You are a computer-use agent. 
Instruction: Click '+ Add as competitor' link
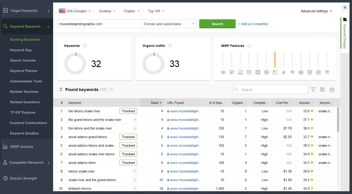tap(253, 24)
